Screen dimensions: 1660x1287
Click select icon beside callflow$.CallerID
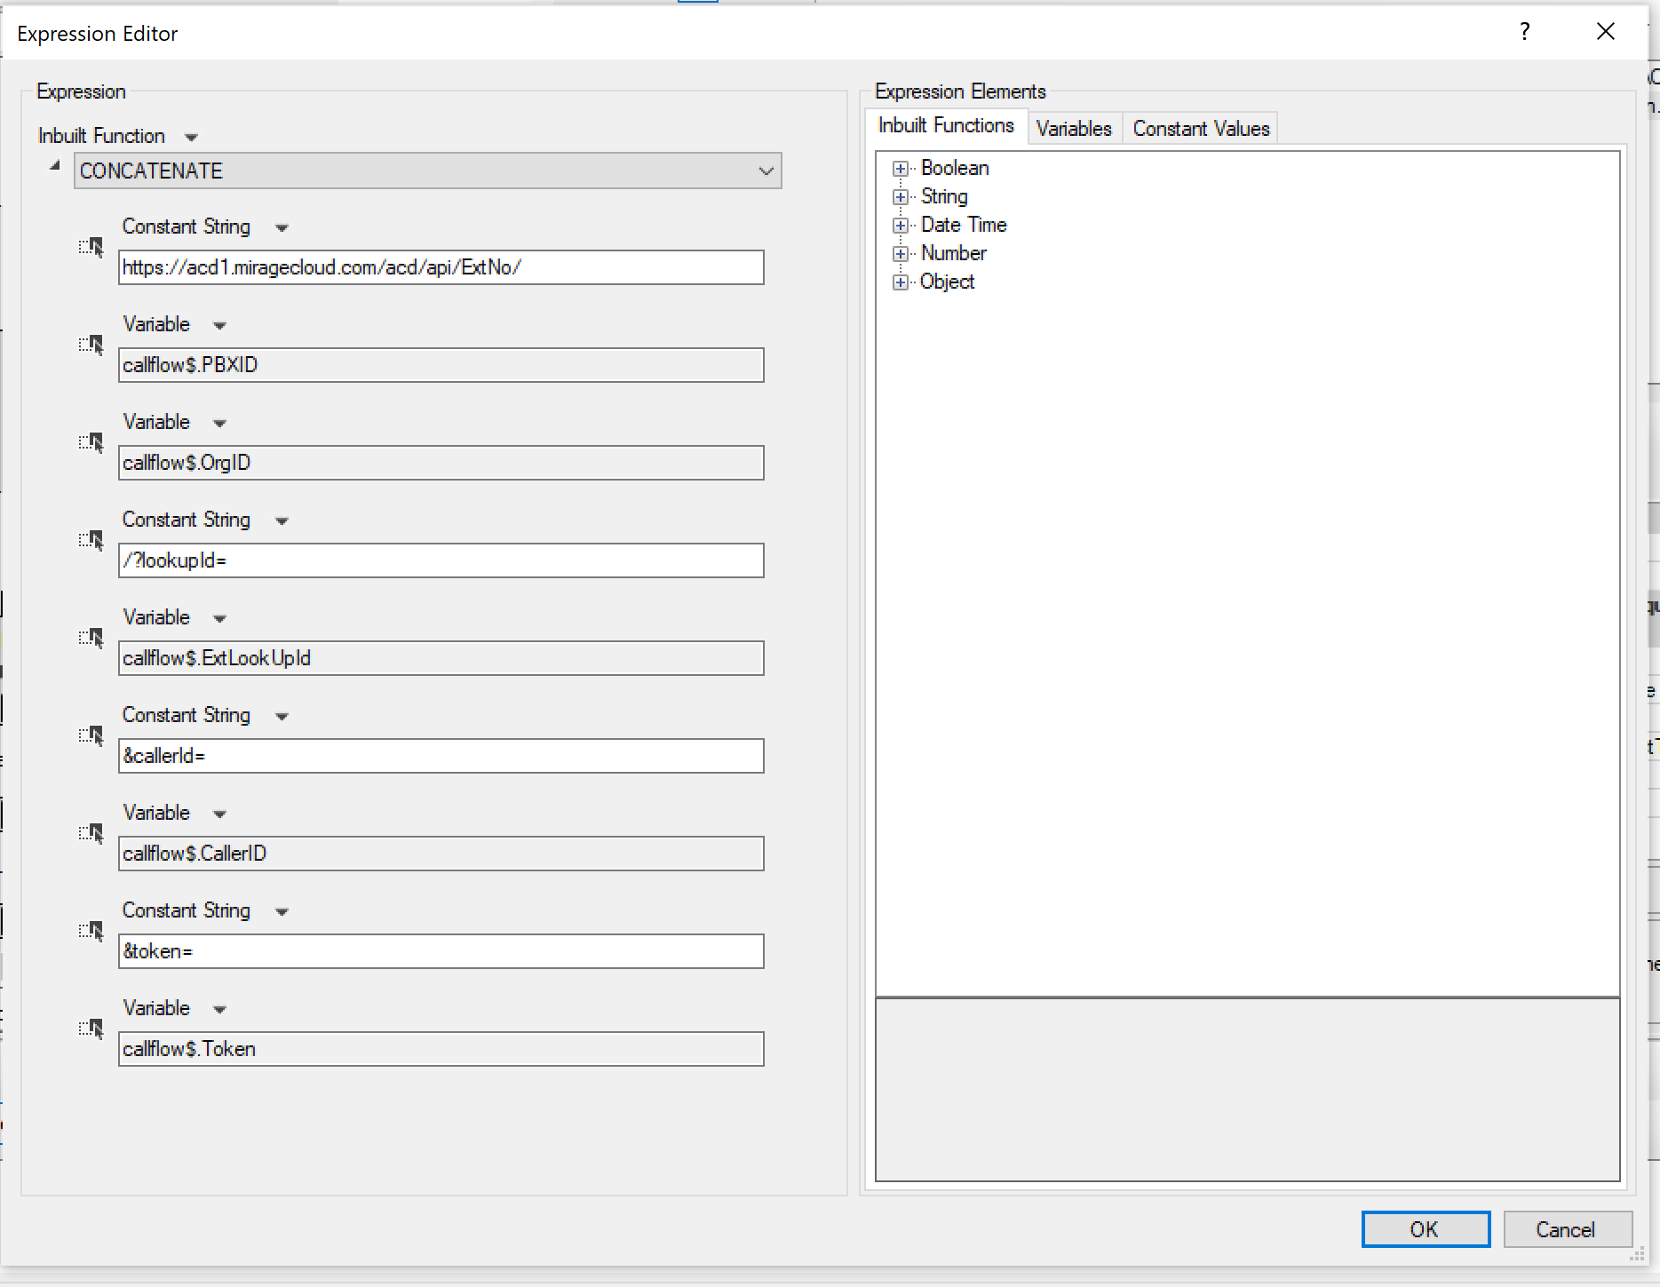[x=91, y=833]
